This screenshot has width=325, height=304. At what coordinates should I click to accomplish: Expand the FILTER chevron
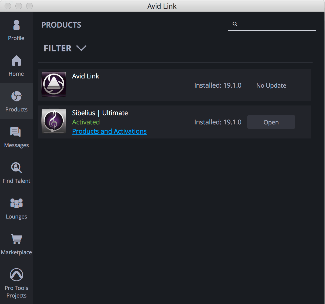(81, 48)
